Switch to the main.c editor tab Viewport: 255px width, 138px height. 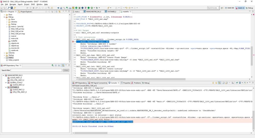coord(77,12)
